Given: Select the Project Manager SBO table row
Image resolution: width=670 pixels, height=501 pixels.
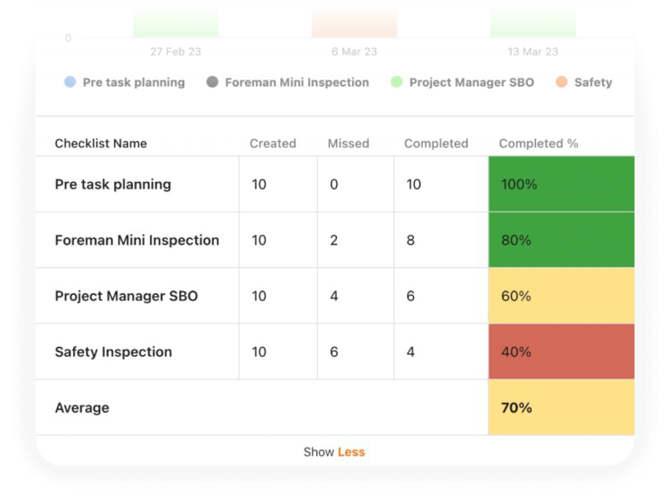Looking at the screenshot, I should (126, 296).
